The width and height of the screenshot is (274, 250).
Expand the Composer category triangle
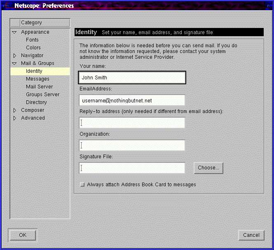pos(14,110)
